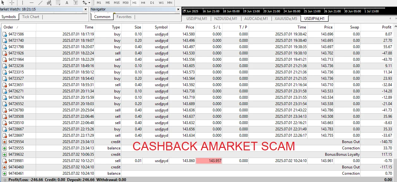Select the cursor arrow tool
Screen dimensions: 397x182
tap(3, 3)
